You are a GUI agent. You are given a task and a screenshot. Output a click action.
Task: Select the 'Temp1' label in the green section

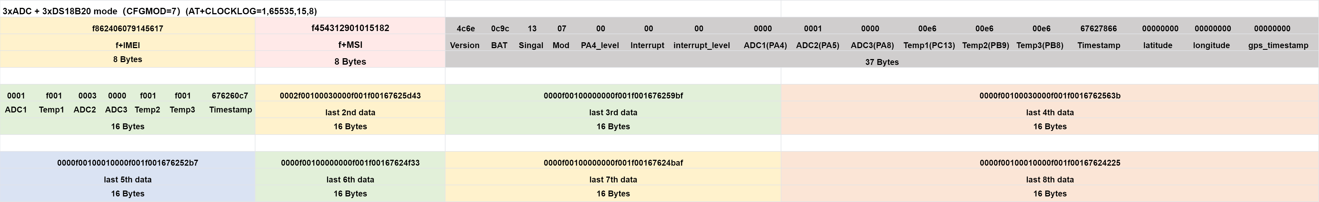(x=51, y=109)
